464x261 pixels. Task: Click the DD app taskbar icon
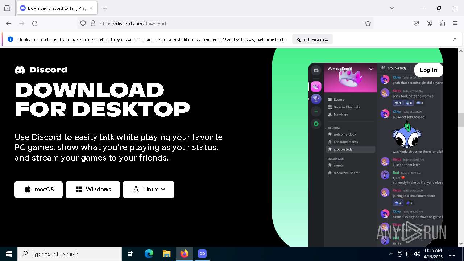[x=202, y=254]
